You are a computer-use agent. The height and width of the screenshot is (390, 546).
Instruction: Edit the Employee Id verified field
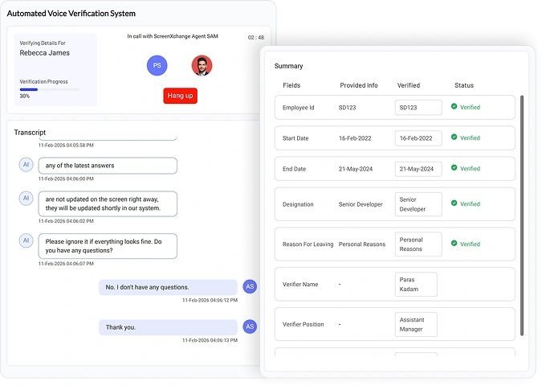click(418, 107)
